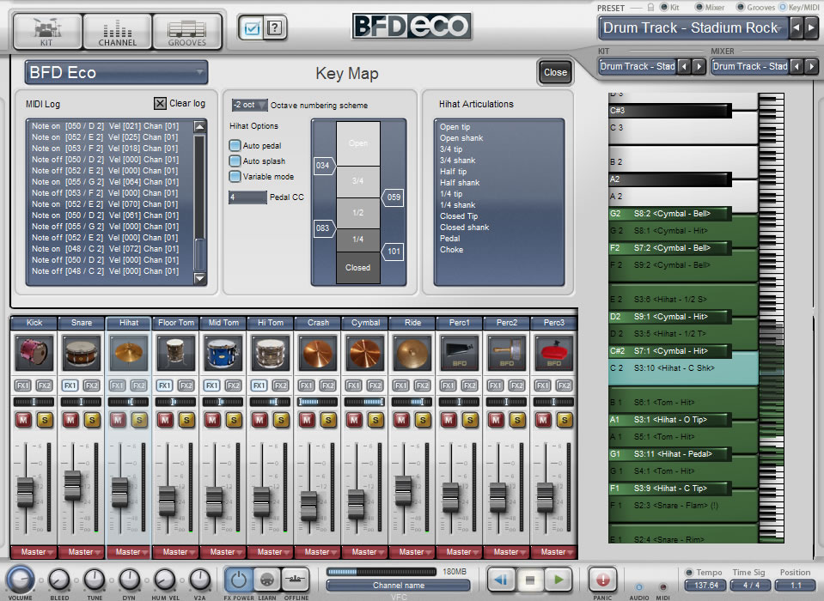Viewport: 824px width, 601px height.
Task: Select the Pedal hihat articulation
Action: point(450,239)
